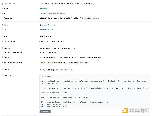Image resolution: width=152 pixels, height=116 pixels.
Task: Click the Success status badge
Action: [44, 9]
